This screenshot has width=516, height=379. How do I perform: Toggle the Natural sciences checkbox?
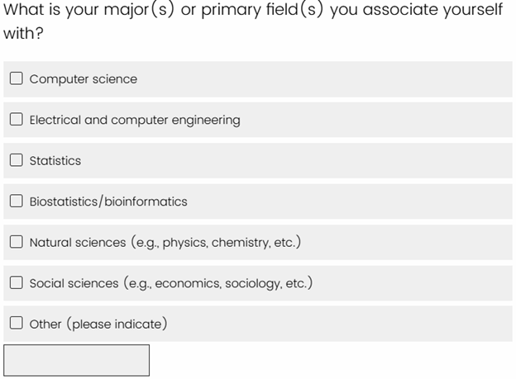(17, 243)
